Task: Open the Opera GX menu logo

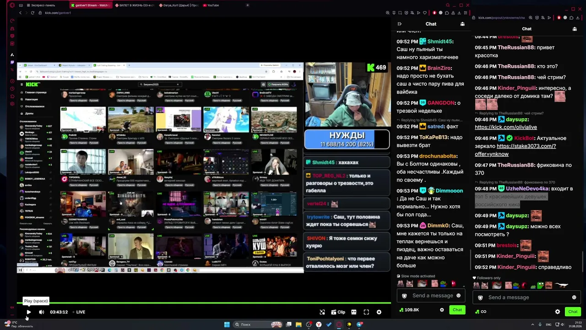Action: coord(12,5)
